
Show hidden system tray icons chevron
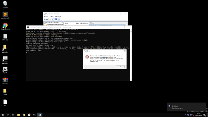(x=185, y=115)
